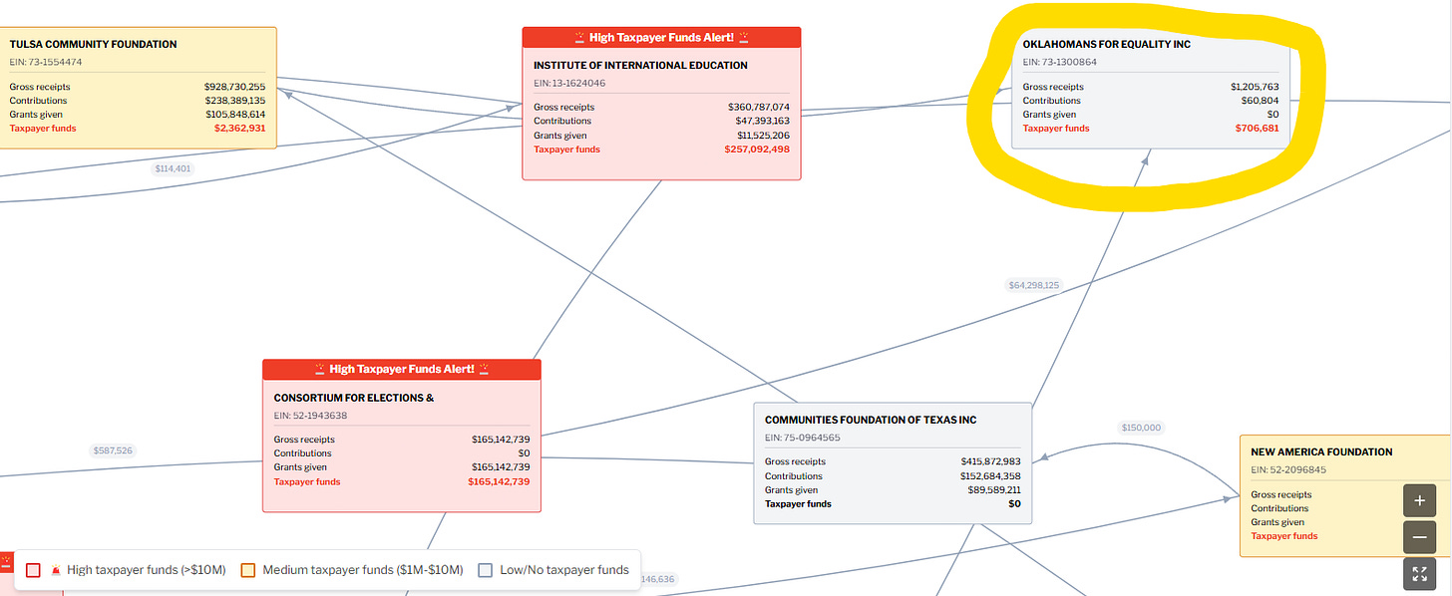
Task: Click the $114,401 edge label
Action: click(174, 168)
